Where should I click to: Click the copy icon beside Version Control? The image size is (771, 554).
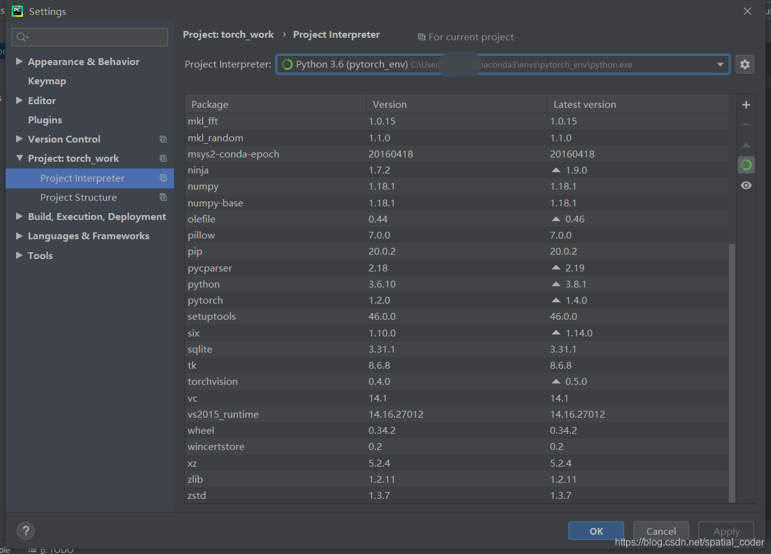pyautogui.click(x=163, y=139)
